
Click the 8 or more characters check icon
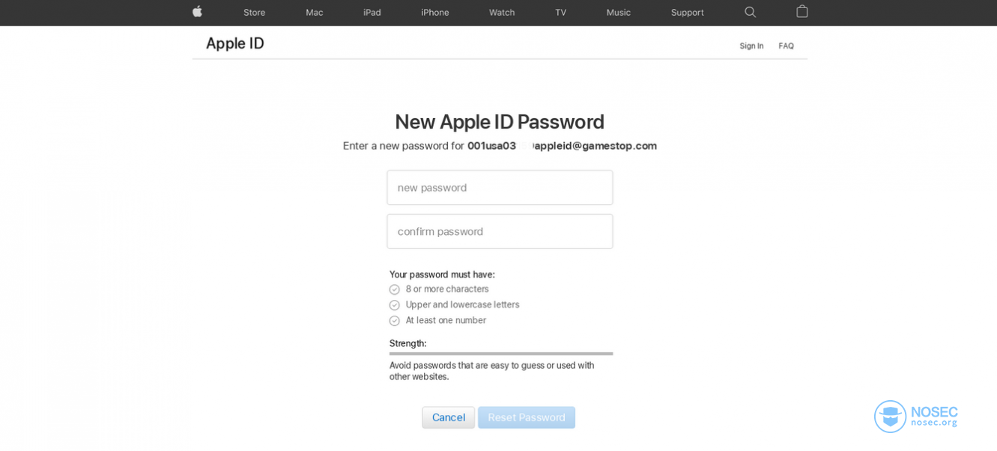coord(395,289)
